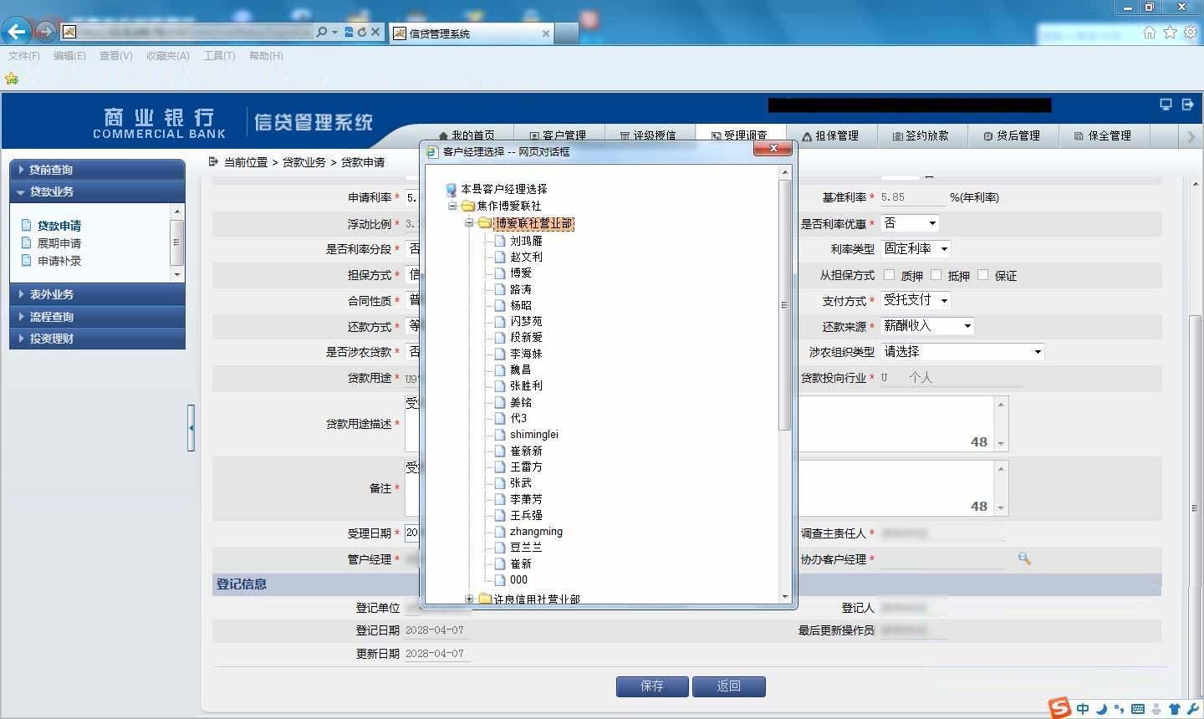The image size is (1204, 719).
Task: Open the IME wrench toolbox icon
Action: pyautogui.click(x=1192, y=709)
